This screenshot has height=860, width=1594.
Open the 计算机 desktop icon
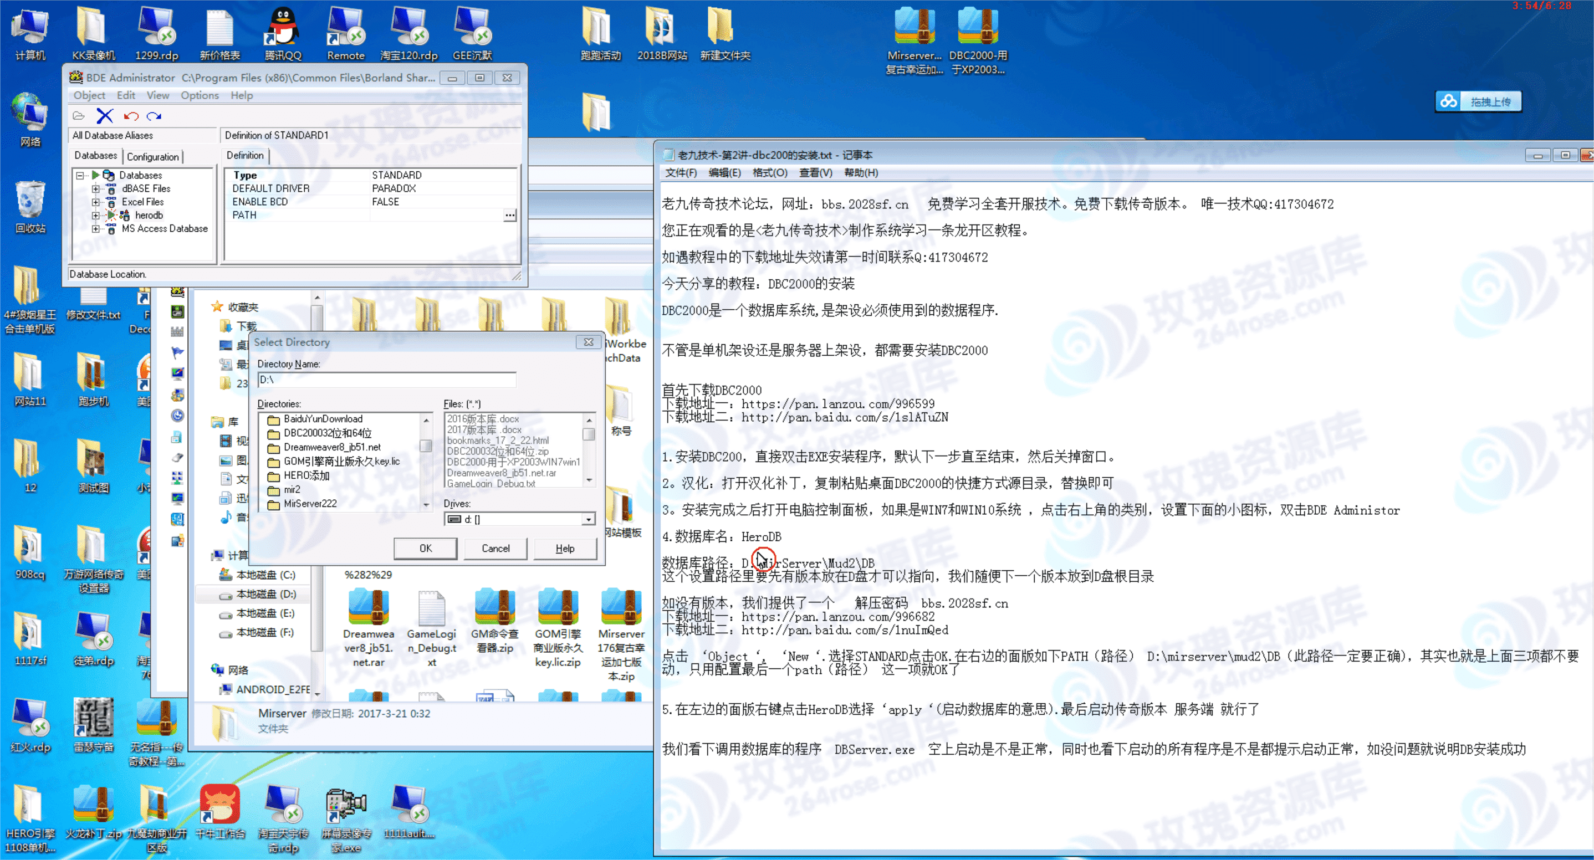pyautogui.click(x=30, y=34)
